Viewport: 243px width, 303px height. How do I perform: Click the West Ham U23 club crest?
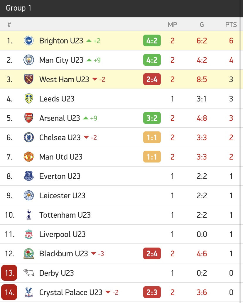point(29,79)
